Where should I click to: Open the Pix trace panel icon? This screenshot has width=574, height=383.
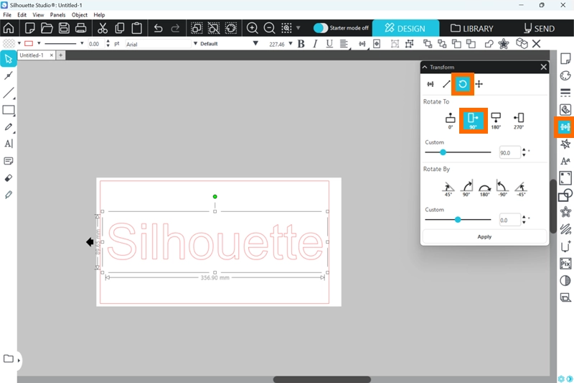(x=565, y=263)
